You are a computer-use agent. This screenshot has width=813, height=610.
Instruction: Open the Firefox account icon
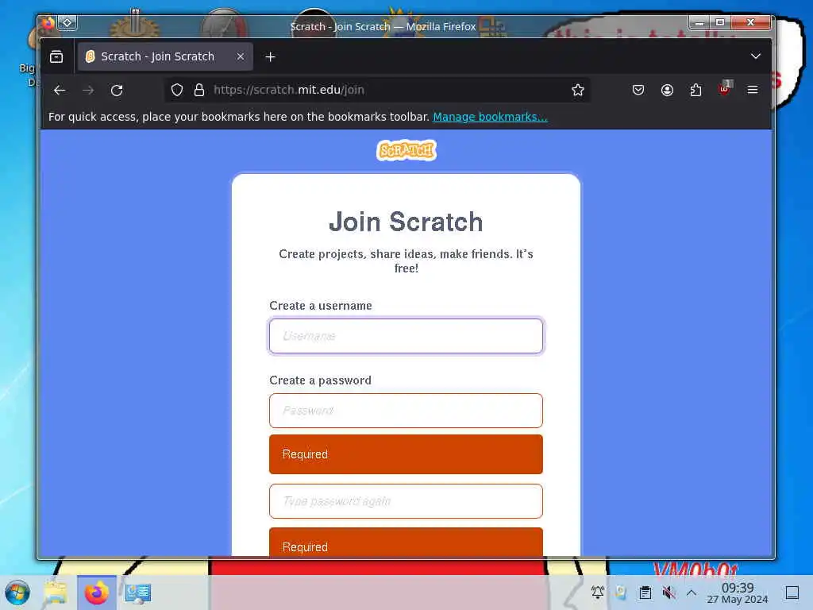(667, 91)
